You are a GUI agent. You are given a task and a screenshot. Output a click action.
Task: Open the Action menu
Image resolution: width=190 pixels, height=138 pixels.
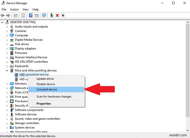[14, 9]
